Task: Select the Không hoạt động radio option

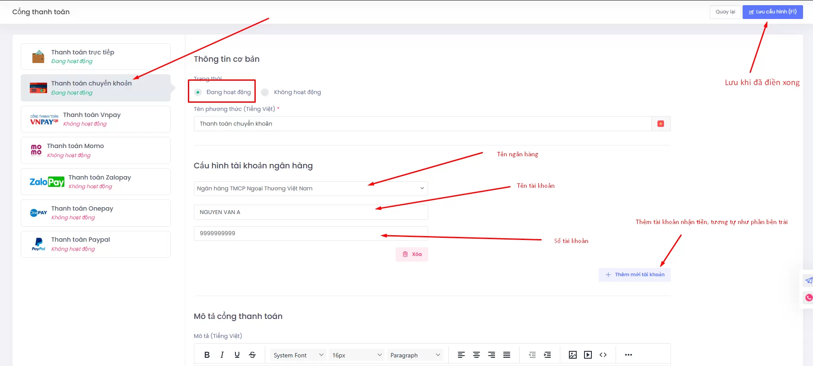Action: (265, 92)
